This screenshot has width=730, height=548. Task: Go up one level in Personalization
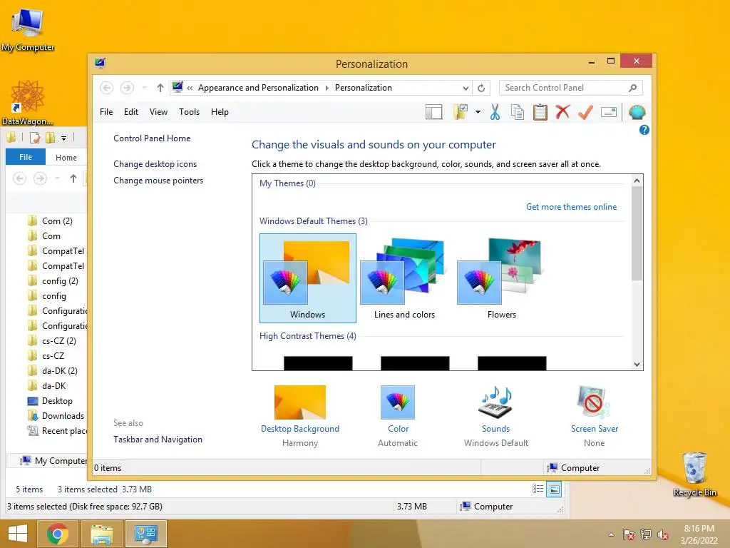(160, 88)
